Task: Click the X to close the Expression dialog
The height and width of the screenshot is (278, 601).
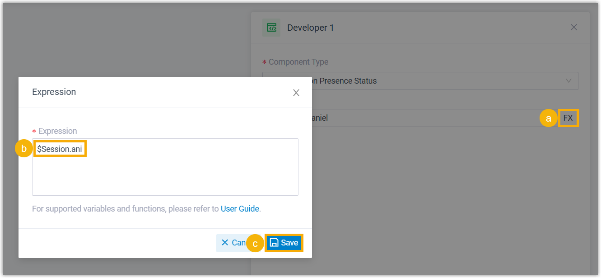Action: click(x=296, y=92)
